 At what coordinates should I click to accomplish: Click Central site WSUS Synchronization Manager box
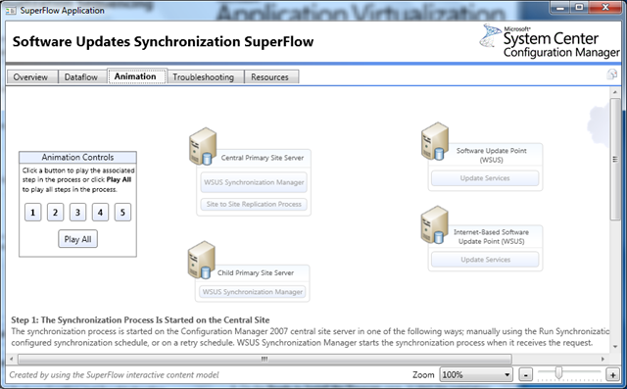tap(254, 182)
